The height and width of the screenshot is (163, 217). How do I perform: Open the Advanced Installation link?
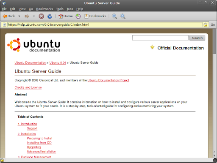coord(42,152)
